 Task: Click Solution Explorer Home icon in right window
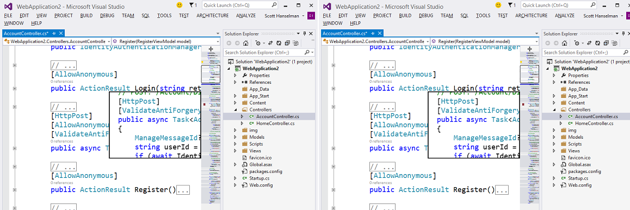[x=565, y=43]
